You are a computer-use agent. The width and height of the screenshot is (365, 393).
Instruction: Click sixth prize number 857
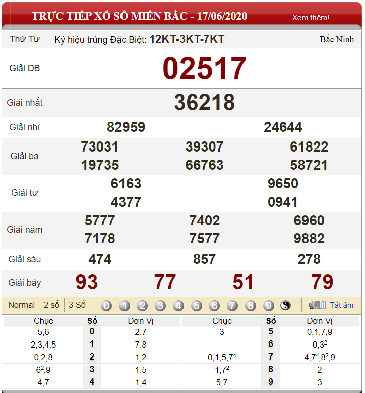coord(204,259)
